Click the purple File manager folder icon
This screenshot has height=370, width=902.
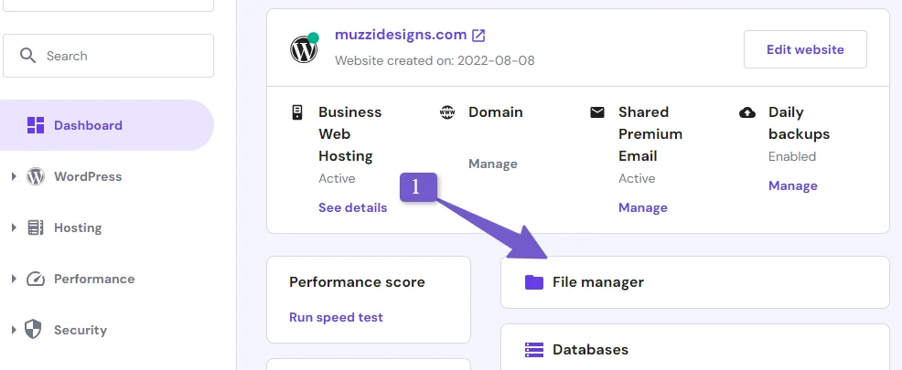[534, 282]
